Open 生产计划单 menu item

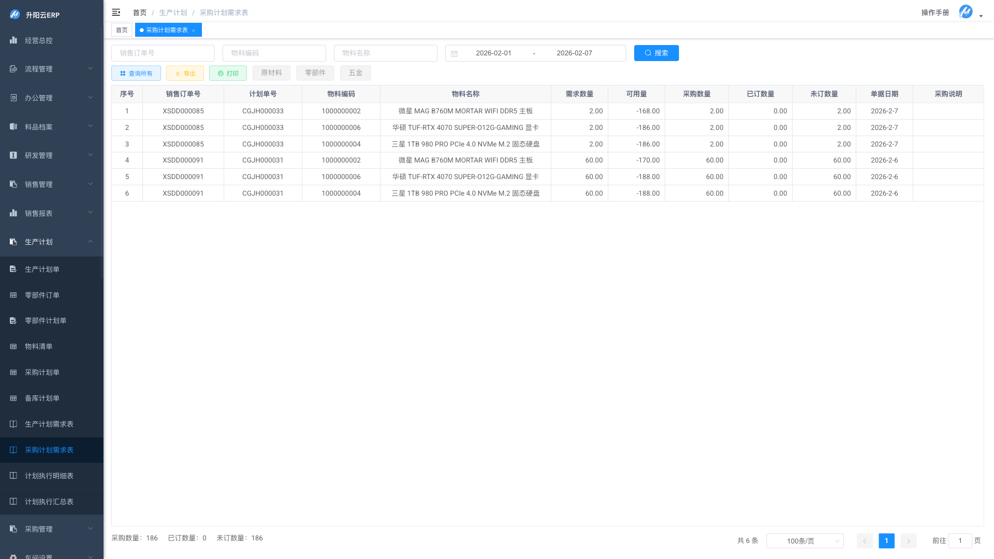pyautogui.click(x=42, y=269)
